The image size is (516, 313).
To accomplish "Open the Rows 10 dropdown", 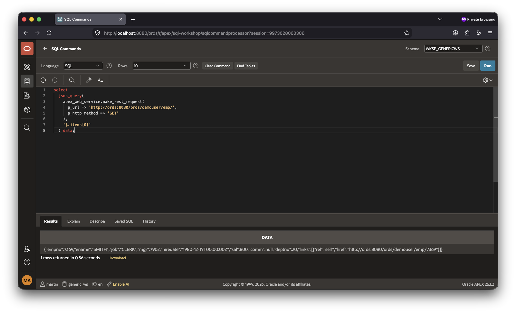I will (x=161, y=66).
